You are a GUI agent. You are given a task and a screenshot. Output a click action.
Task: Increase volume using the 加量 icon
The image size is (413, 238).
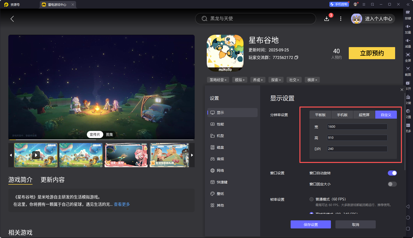pyautogui.click(x=408, y=26)
